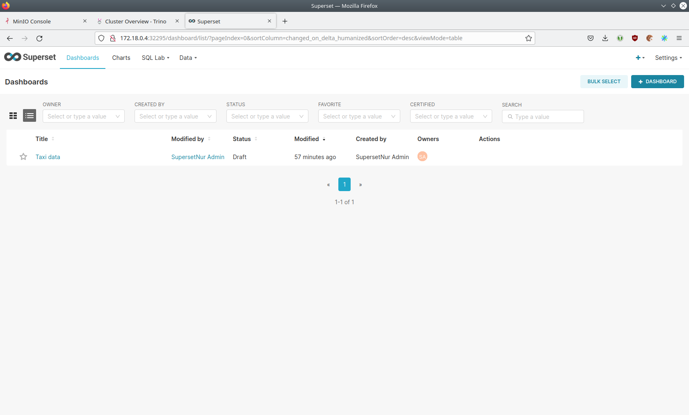Viewport: 689px width, 415px height.
Task: Favorite the Taxi data dashboard star
Action: click(23, 157)
